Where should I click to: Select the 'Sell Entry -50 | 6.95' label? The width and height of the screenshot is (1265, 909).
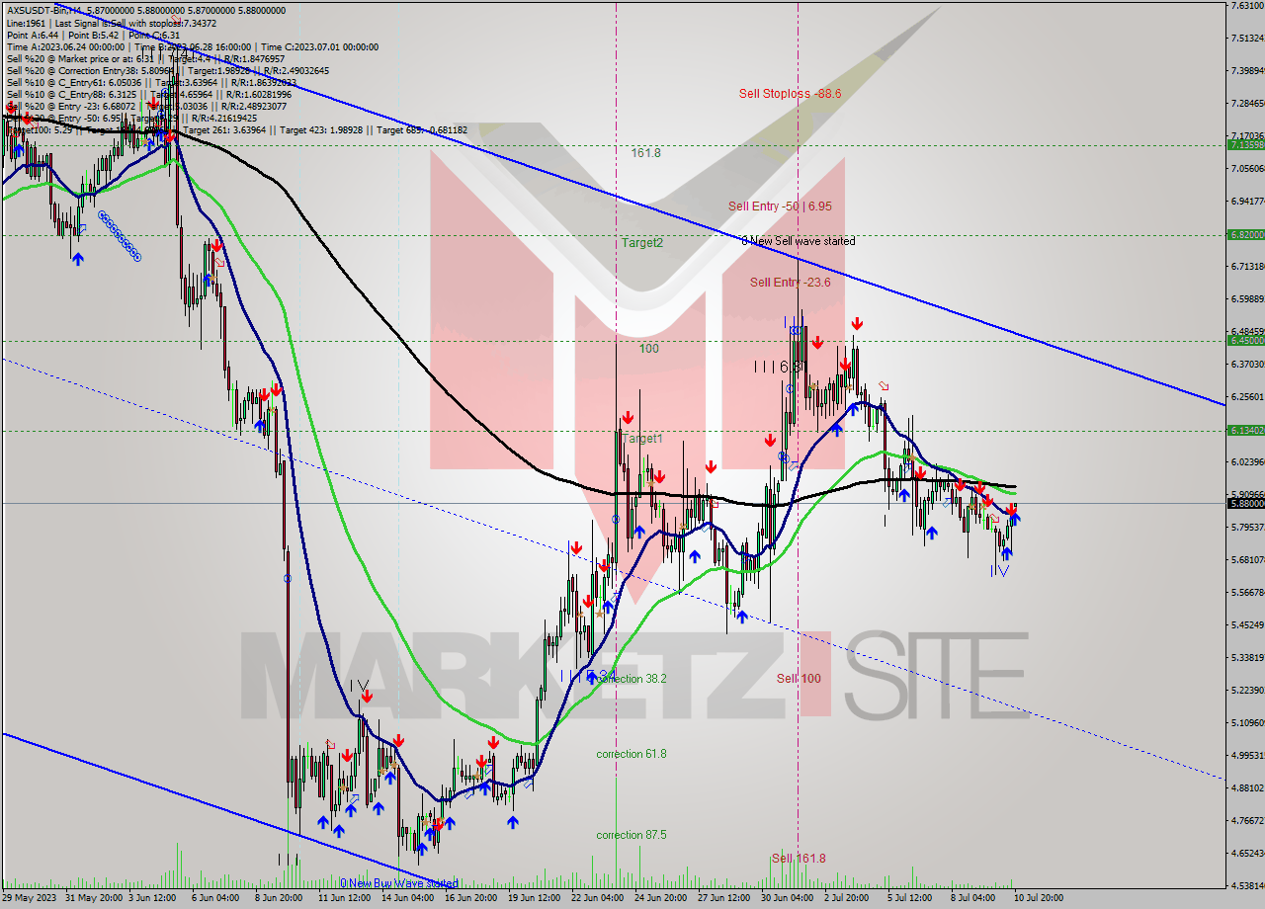click(x=780, y=207)
